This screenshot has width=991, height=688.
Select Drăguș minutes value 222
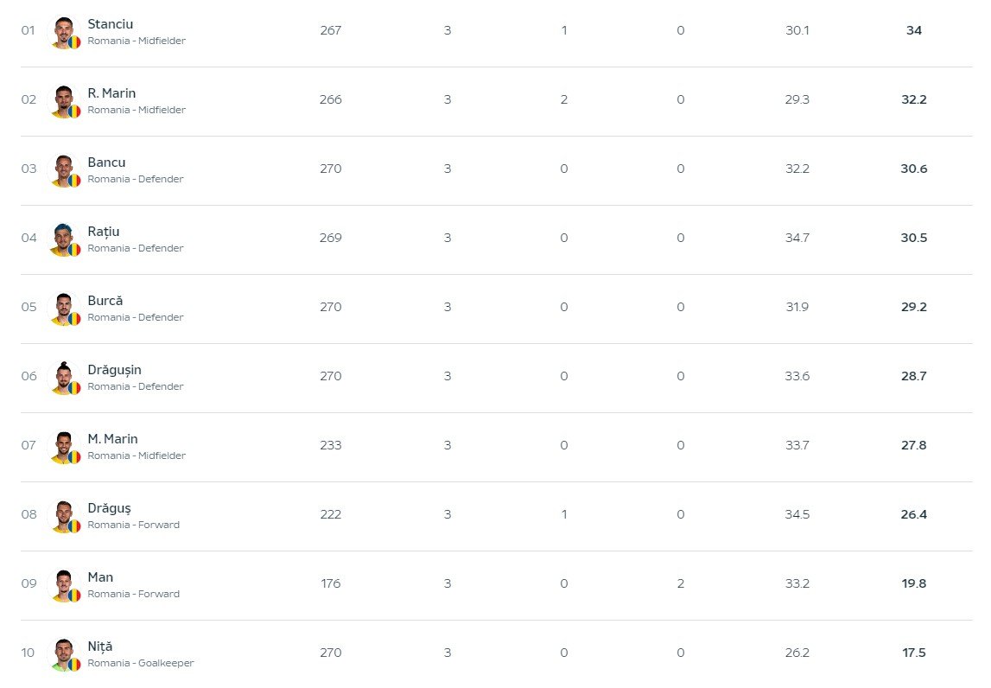331,514
